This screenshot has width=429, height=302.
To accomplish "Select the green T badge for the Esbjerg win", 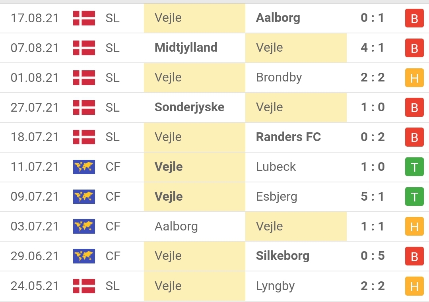I will click(414, 197).
